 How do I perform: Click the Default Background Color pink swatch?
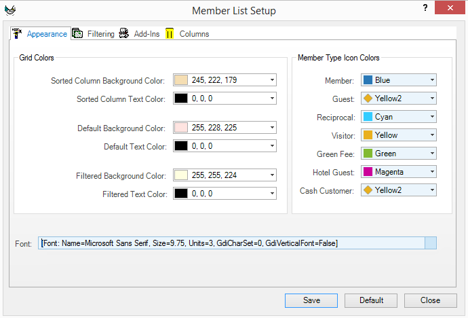(x=181, y=128)
